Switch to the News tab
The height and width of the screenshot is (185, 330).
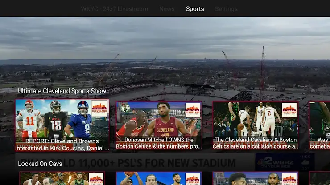pos(167,9)
